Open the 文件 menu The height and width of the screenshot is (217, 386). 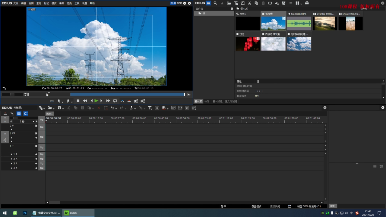(x=16, y=3)
